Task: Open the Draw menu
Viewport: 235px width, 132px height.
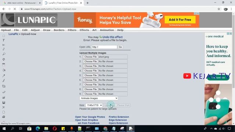Action: [x=47, y=30]
